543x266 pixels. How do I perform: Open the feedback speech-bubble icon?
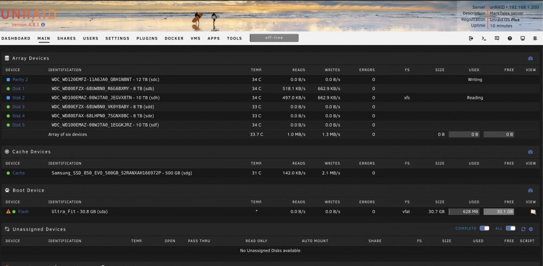pyautogui.click(x=497, y=39)
